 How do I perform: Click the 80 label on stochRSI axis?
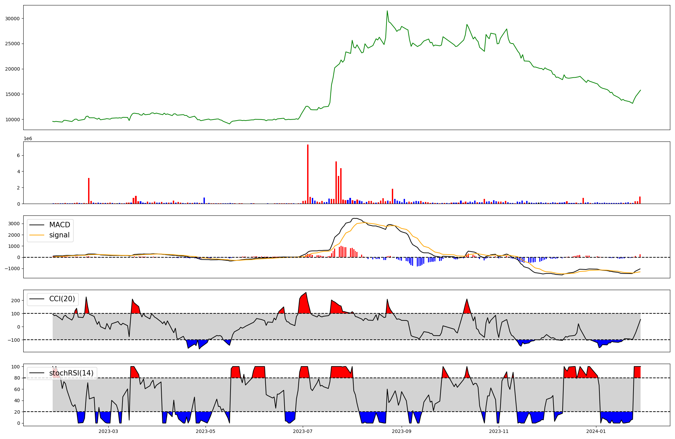(17, 378)
